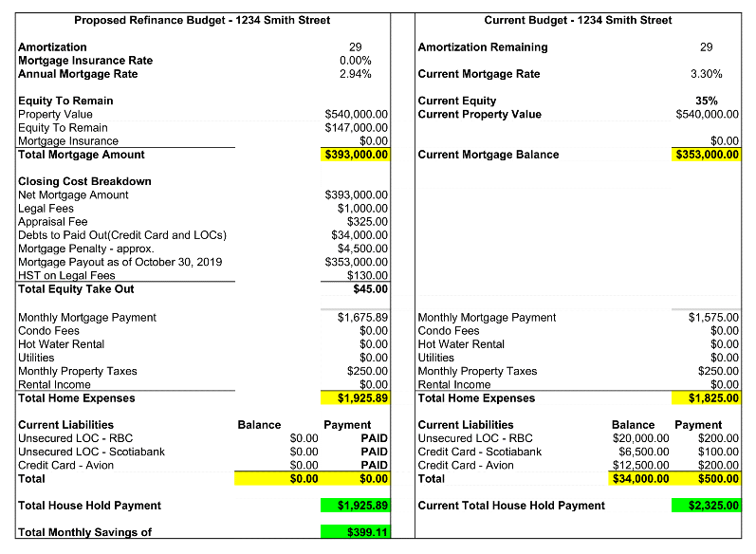Click the green Current Total House Hold Payment value
Screen dimensions: 756x554
click(707, 506)
